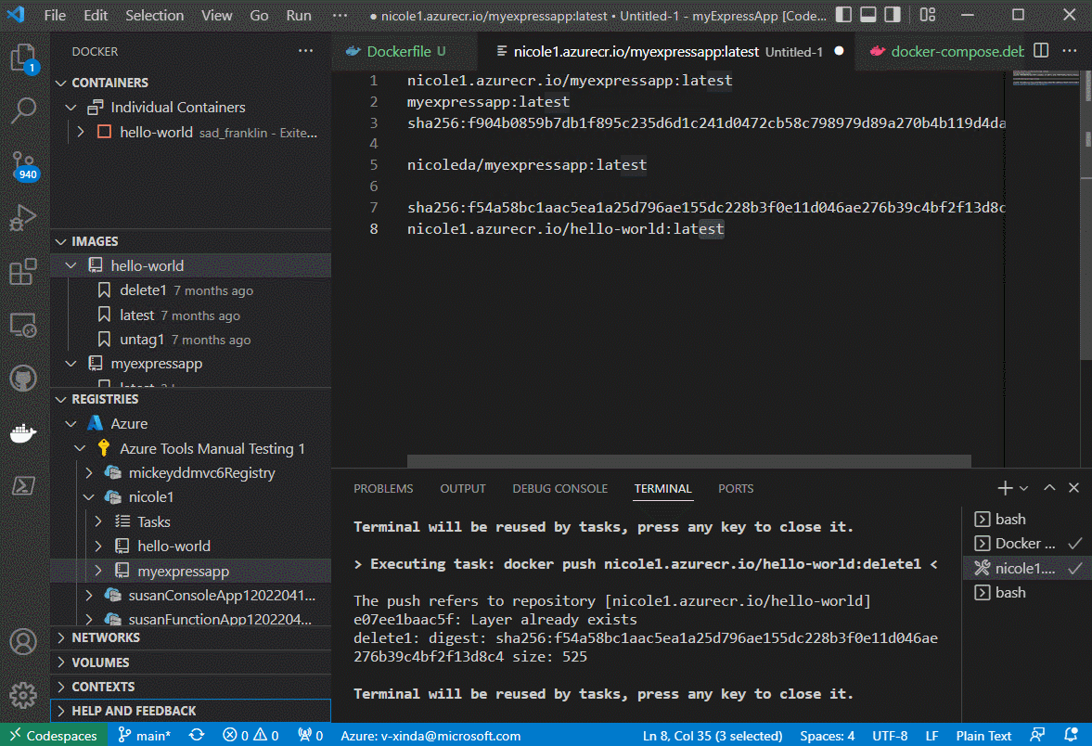This screenshot has width=1092, height=746.
Task: Click the main* branch in status bar
Action: 144,735
